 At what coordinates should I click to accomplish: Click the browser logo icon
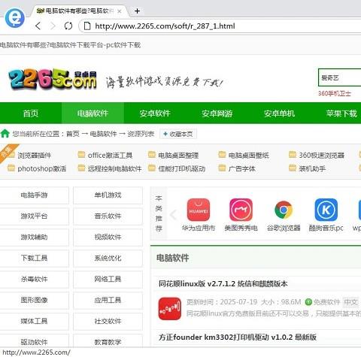[15, 18]
